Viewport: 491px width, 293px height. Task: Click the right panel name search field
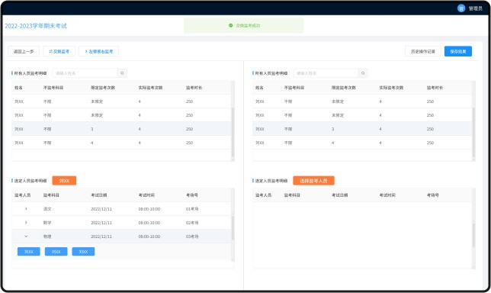click(x=326, y=73)
